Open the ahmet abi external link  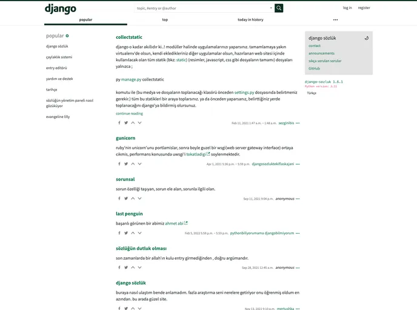click(176, 223)
